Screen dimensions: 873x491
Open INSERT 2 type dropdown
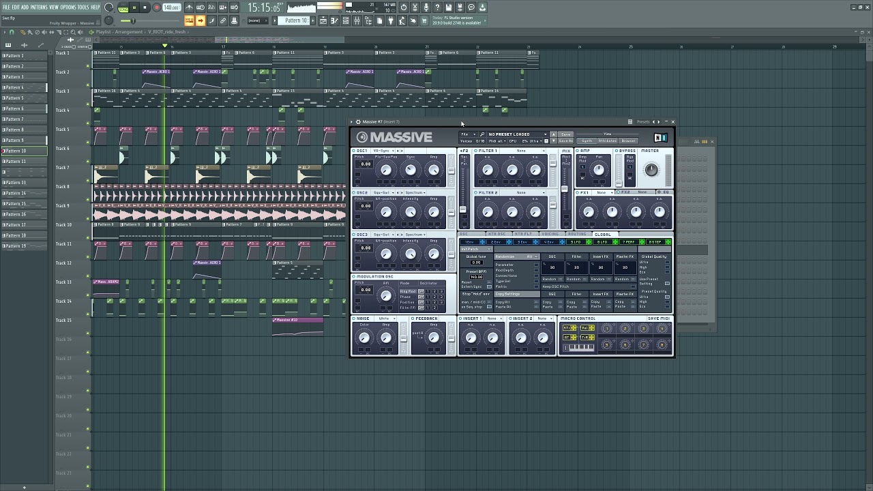click(x=545, y=318)
